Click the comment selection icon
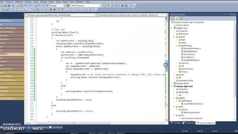This screenshot has height=134, width=238. [59, 10]
